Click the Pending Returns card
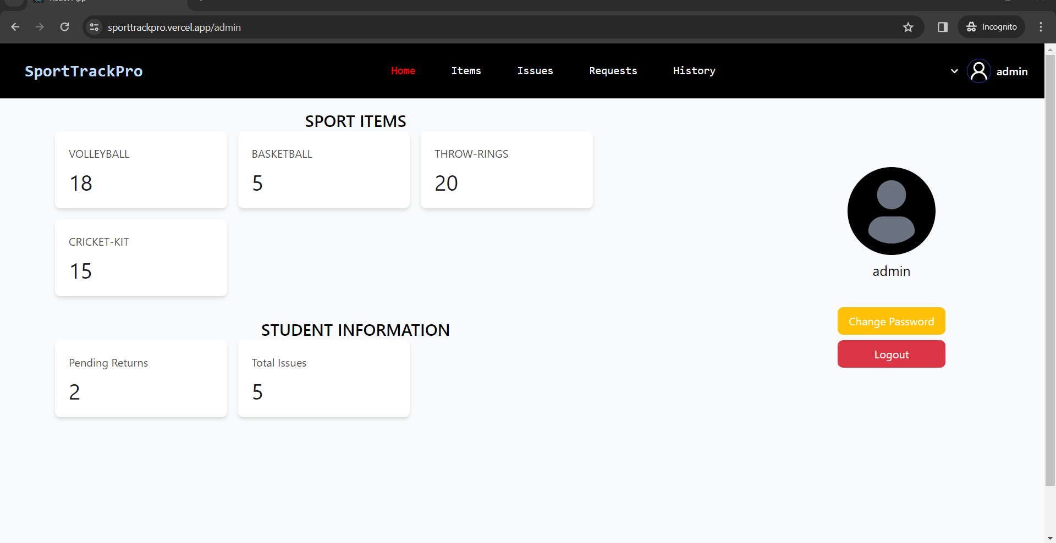 (141, 379)
